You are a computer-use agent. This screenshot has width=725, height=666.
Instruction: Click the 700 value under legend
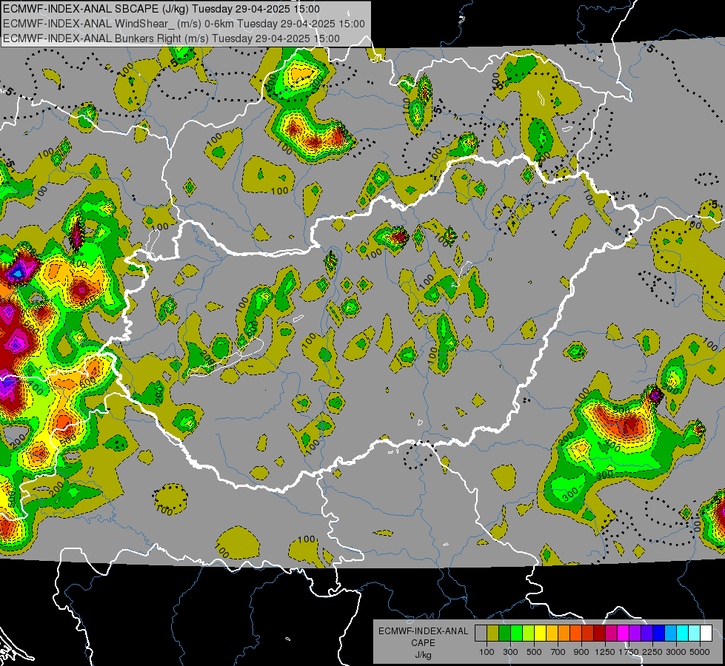558,652
